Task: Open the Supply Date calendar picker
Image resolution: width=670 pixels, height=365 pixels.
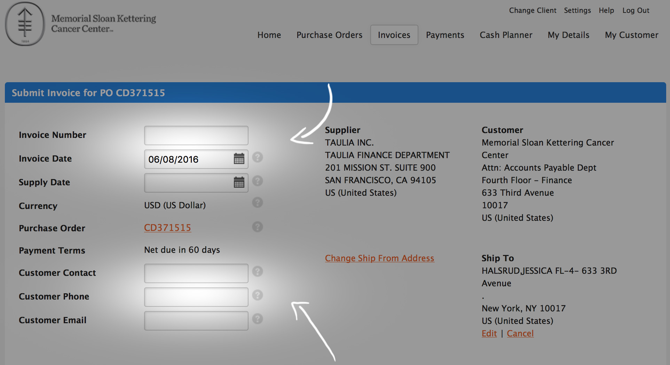Action: point(239,182)
